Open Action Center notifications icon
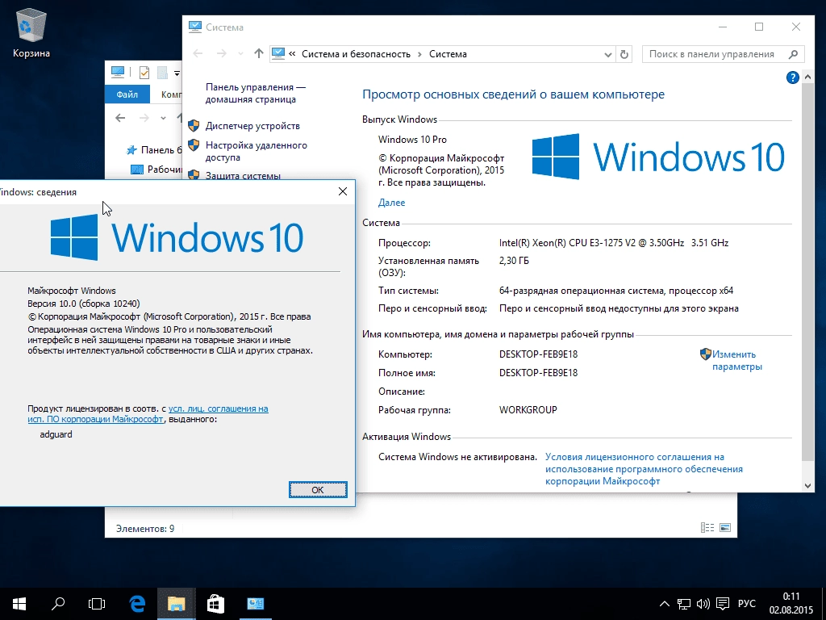Screen dimensions: 826x620 (723, 604)
